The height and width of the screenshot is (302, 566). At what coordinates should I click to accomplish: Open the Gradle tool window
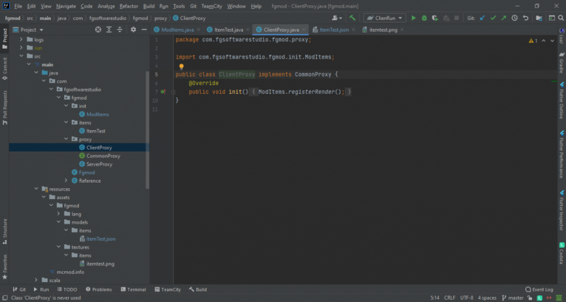[561, 62]
